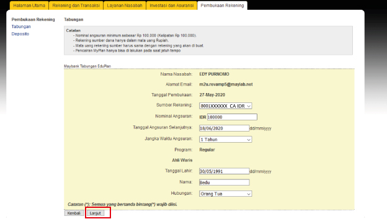Click the Tanggal Angsuran Selanjutnya date field
Image resolution: width=387 pixels, height=224 pixels.
[x=224, y=128]
